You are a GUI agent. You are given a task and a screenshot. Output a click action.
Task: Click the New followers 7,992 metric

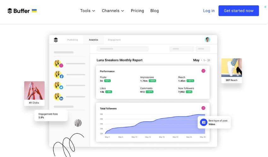tap(186, 90)
